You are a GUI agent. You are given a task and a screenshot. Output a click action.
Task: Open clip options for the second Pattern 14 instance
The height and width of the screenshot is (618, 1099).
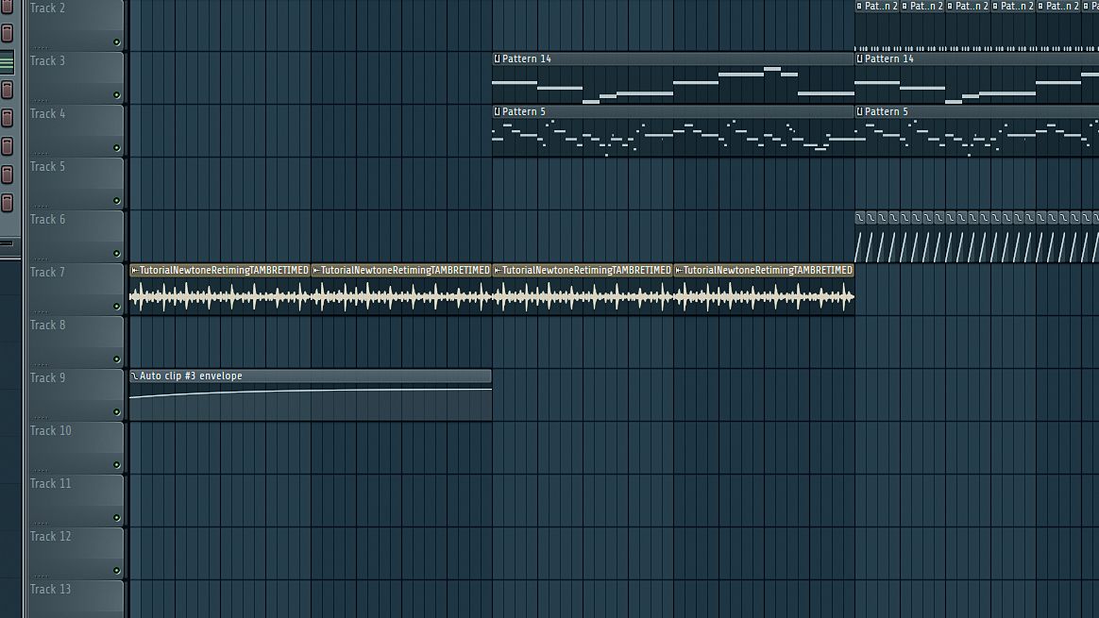tap(860, 58)
